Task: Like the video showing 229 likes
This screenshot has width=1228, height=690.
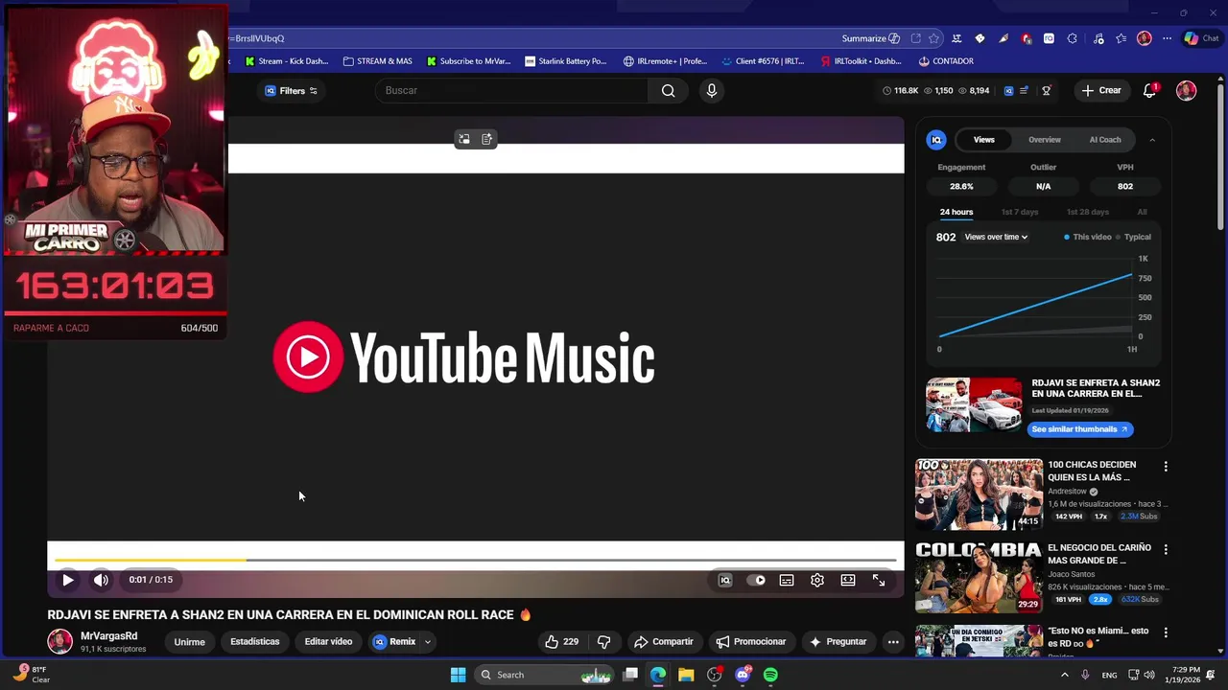Action: coord(561,641)
